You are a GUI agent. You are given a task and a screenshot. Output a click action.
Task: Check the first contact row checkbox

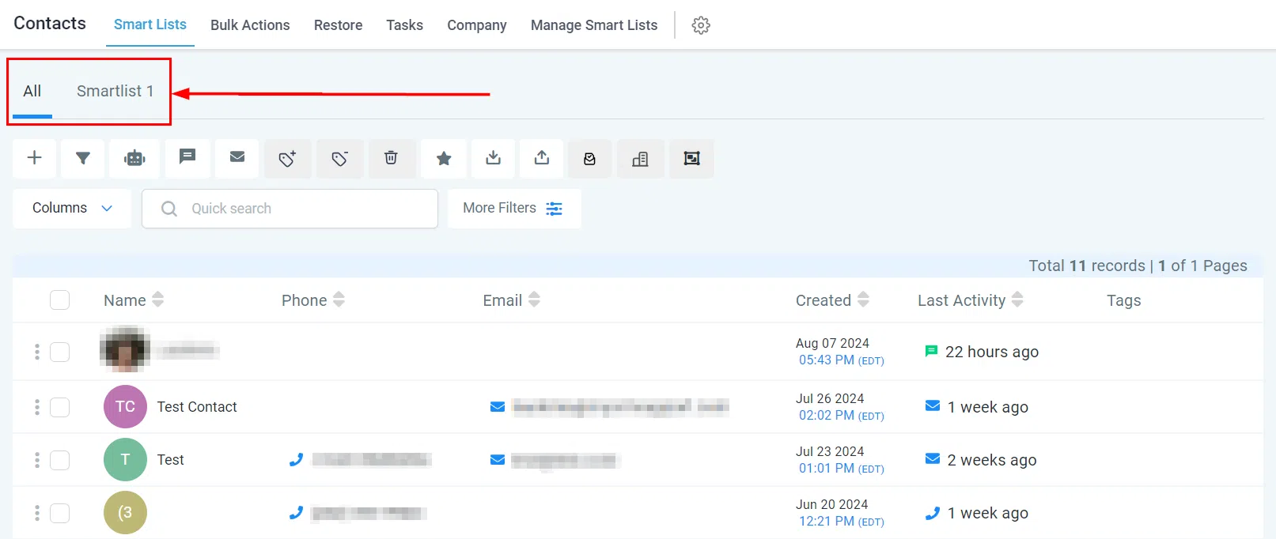[59, 352]
